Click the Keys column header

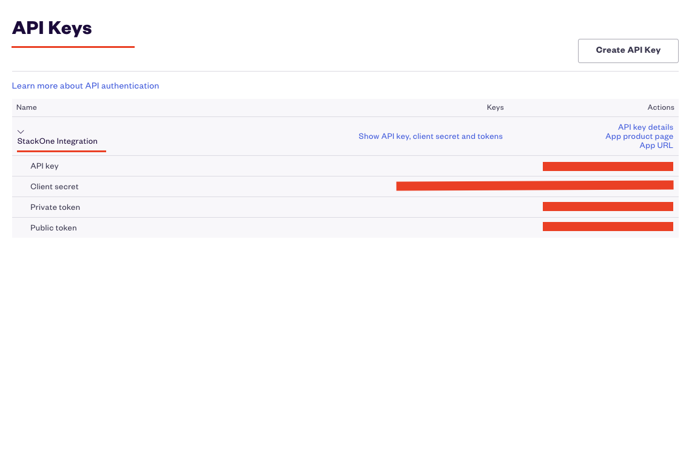[495, 107]
